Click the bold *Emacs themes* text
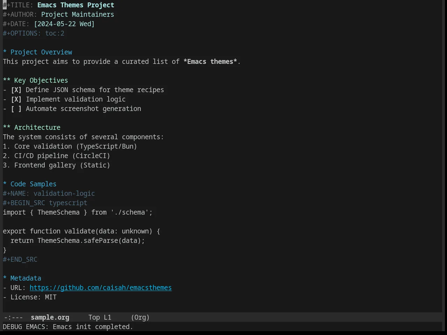447x335 pixels. (210, 61)
